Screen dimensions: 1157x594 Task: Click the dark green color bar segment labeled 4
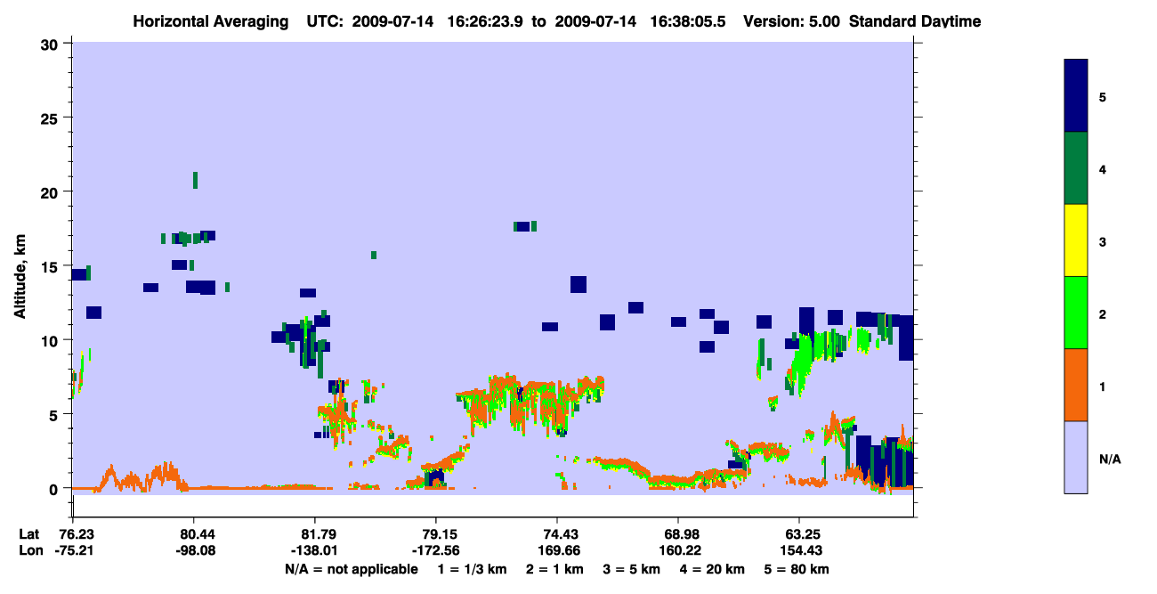pos(1076,167)
